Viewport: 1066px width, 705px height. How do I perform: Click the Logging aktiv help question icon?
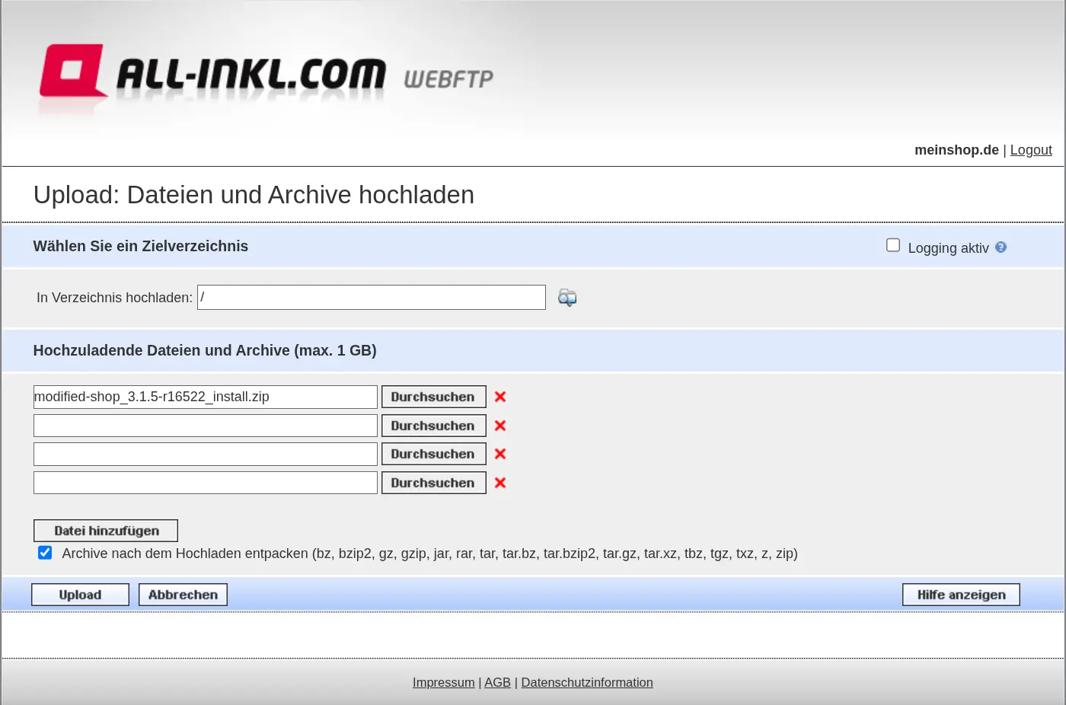click(x=1001, y=247)
